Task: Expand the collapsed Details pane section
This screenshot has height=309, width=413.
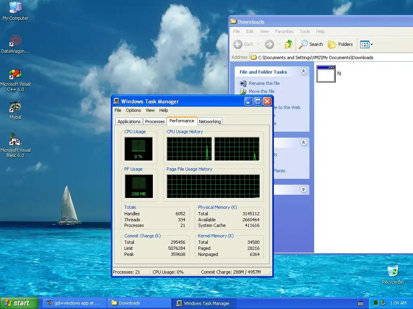Action: point(303,189)
